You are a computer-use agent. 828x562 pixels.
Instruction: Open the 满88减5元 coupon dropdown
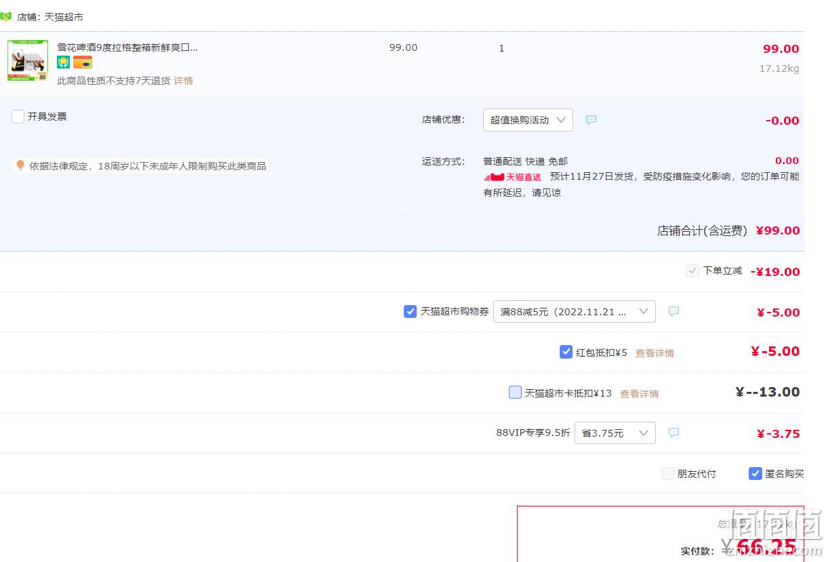click(575, 312)
